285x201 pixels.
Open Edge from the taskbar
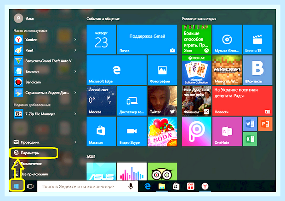tap(148, 186)
